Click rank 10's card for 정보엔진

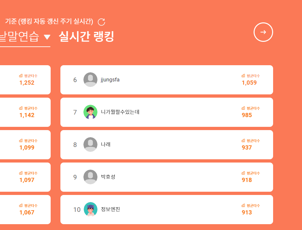point(167,209)
